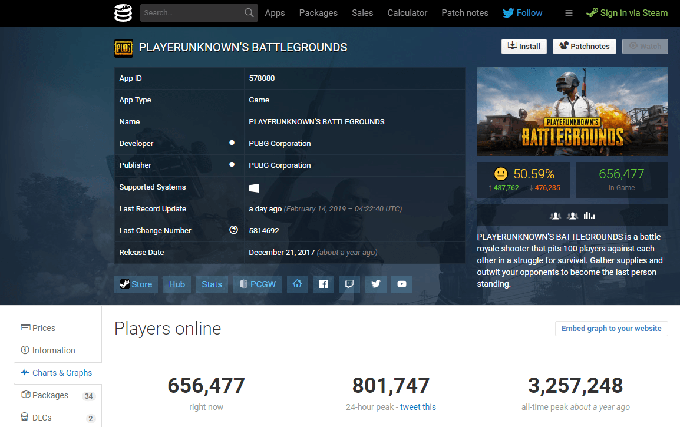Click the Twitter Follow link
Screen dimensions: 680x427
[523, 13]
